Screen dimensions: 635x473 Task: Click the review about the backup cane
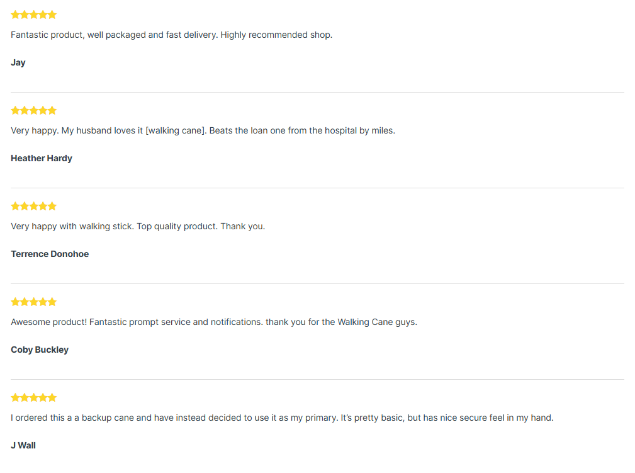[x=282, y=418]
